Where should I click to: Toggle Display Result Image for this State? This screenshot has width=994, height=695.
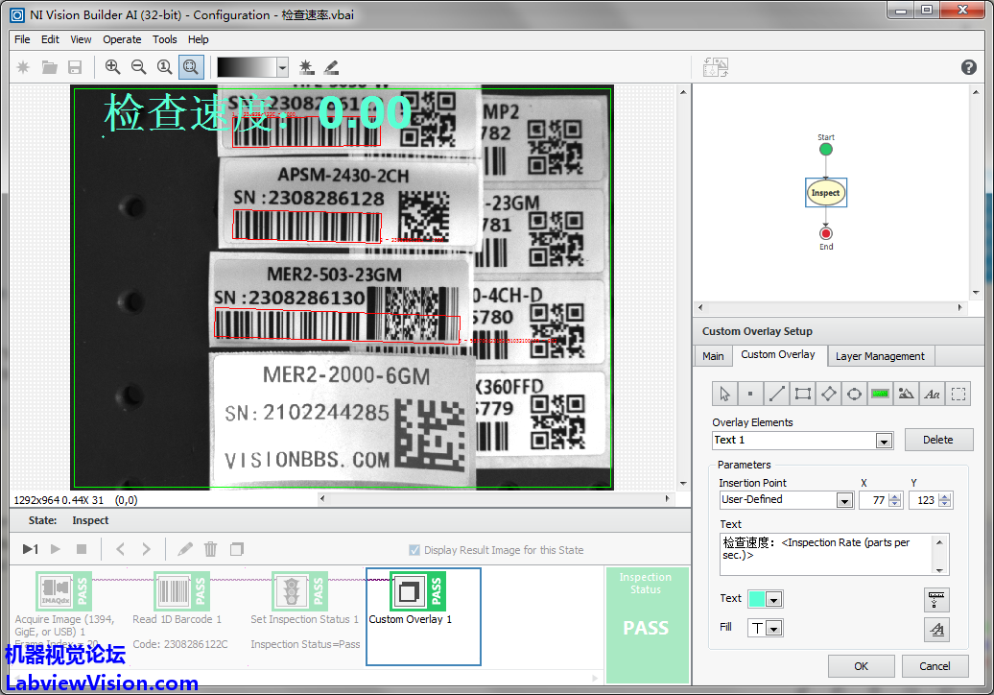(x=414, y=550)
